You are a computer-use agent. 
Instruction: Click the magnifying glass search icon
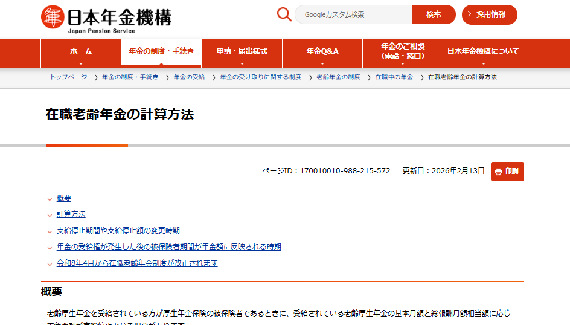tap(284, 14)
